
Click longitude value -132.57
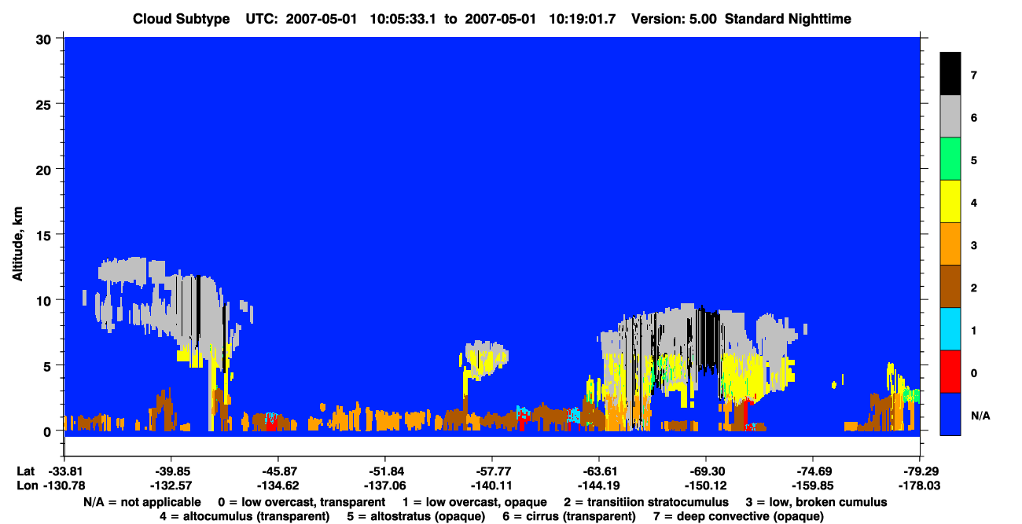click(x=171, y=486)
